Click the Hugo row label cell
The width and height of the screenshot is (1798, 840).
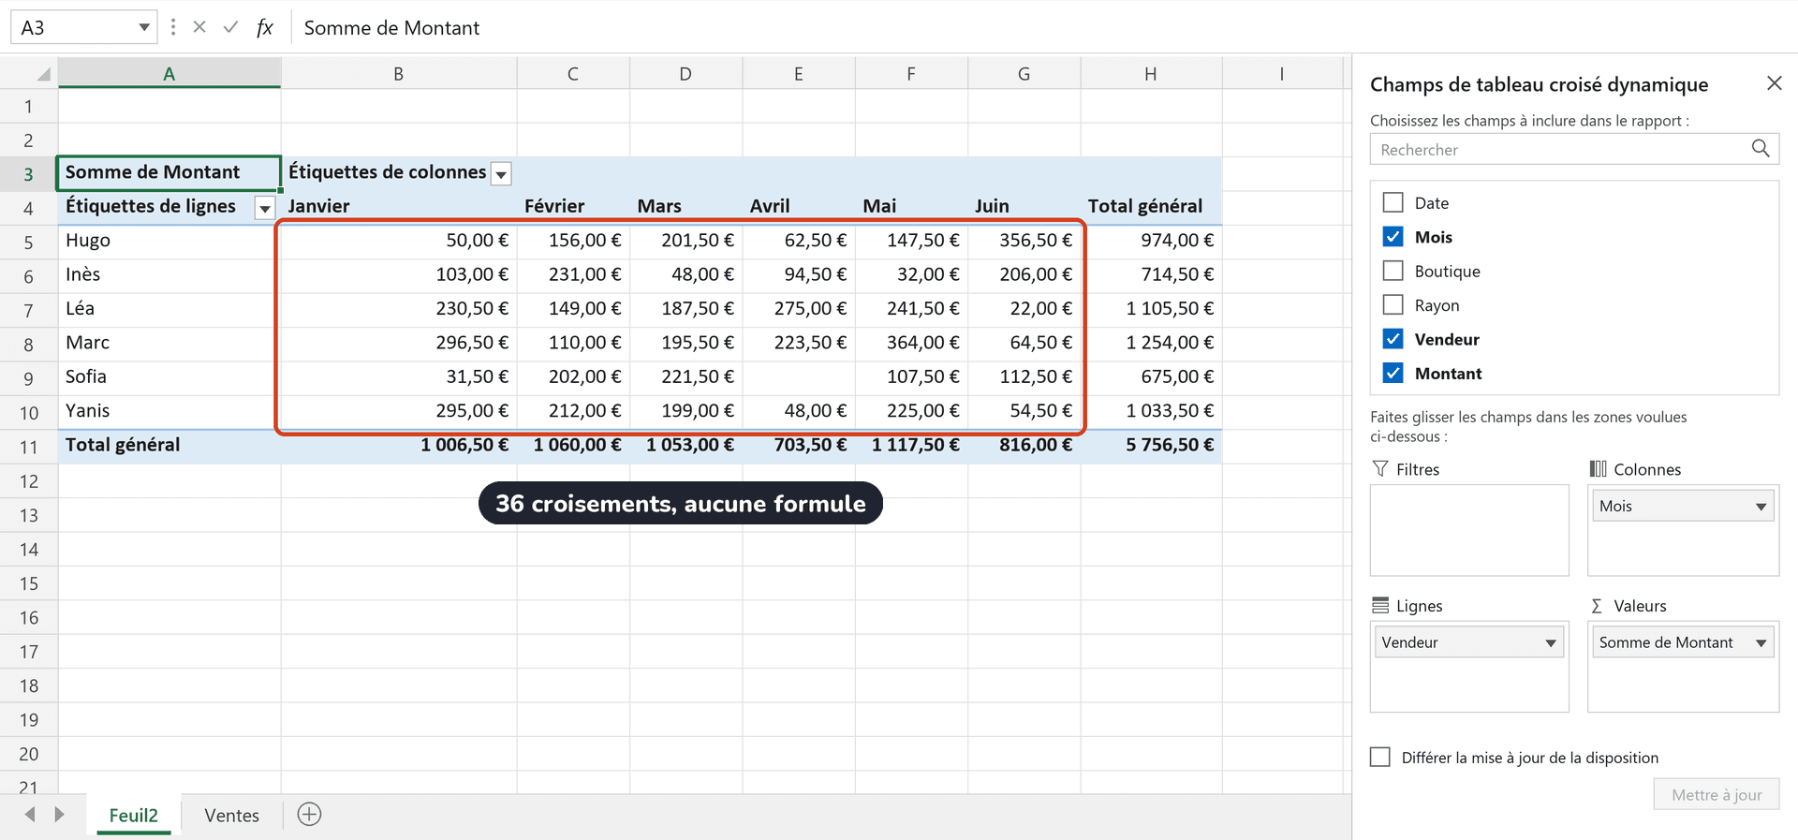(x=169, y=241)
